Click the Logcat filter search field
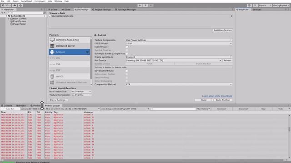The width and height of the screenshot is (291, 163). [x=173, y=109]
